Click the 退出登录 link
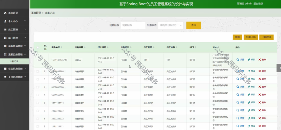 [258, 4]
